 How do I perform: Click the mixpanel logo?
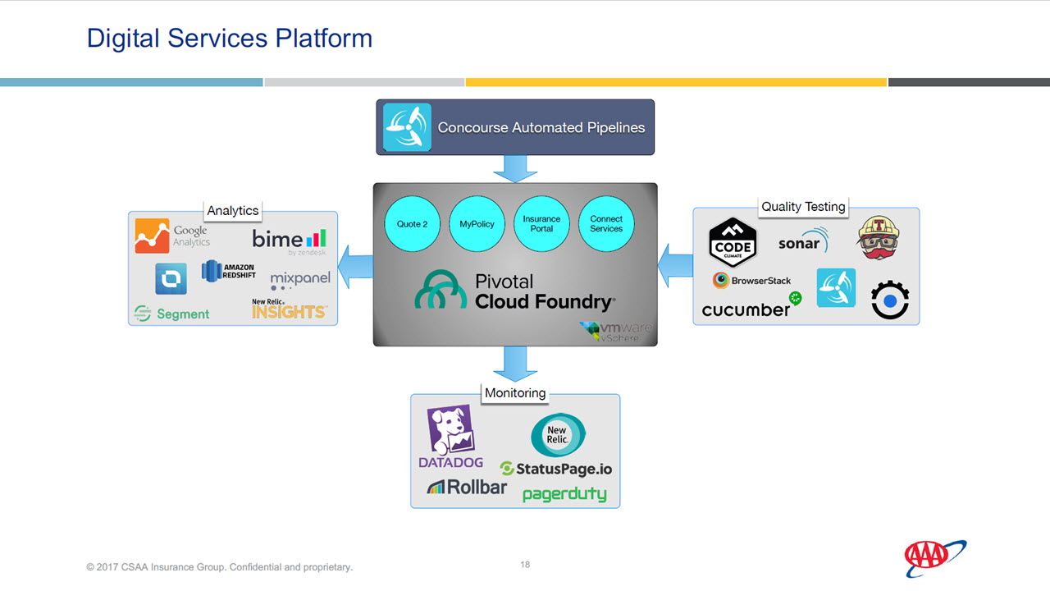click(299, 280)
